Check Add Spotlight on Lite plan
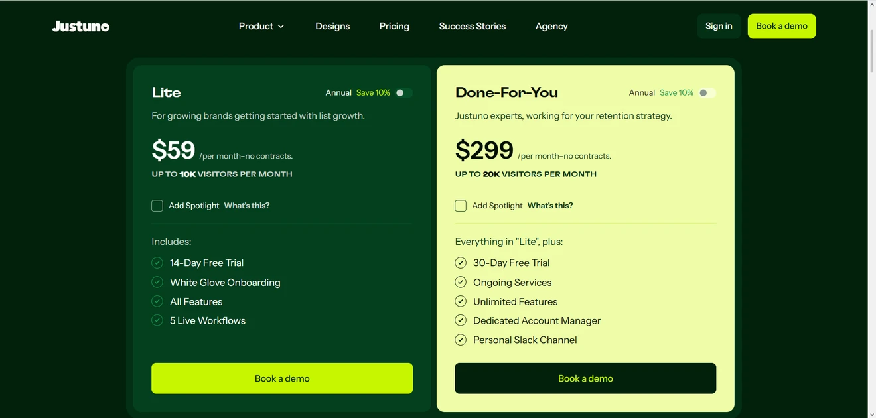This screenshot has width=876, height=418. click(157, 206)
